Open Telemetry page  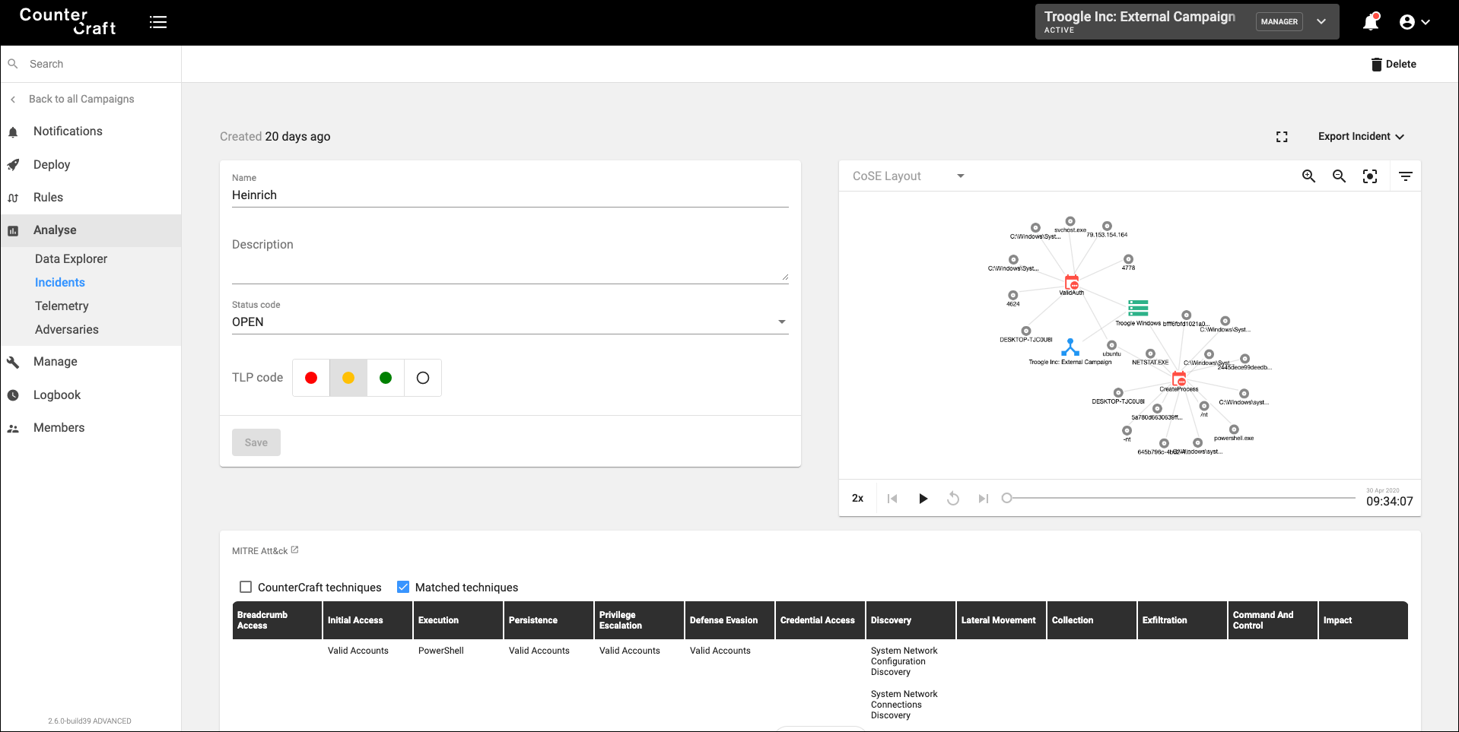click(62, 306)
